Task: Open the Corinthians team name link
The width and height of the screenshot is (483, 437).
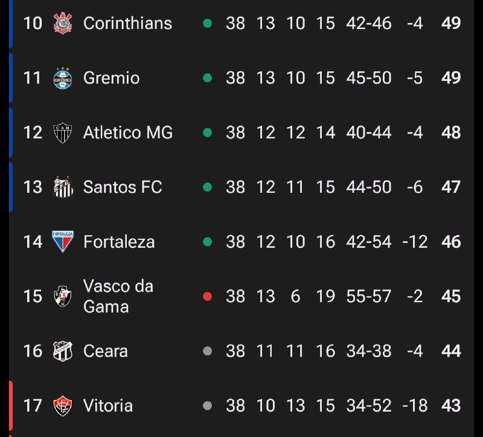Action: [x=127, y=24]
